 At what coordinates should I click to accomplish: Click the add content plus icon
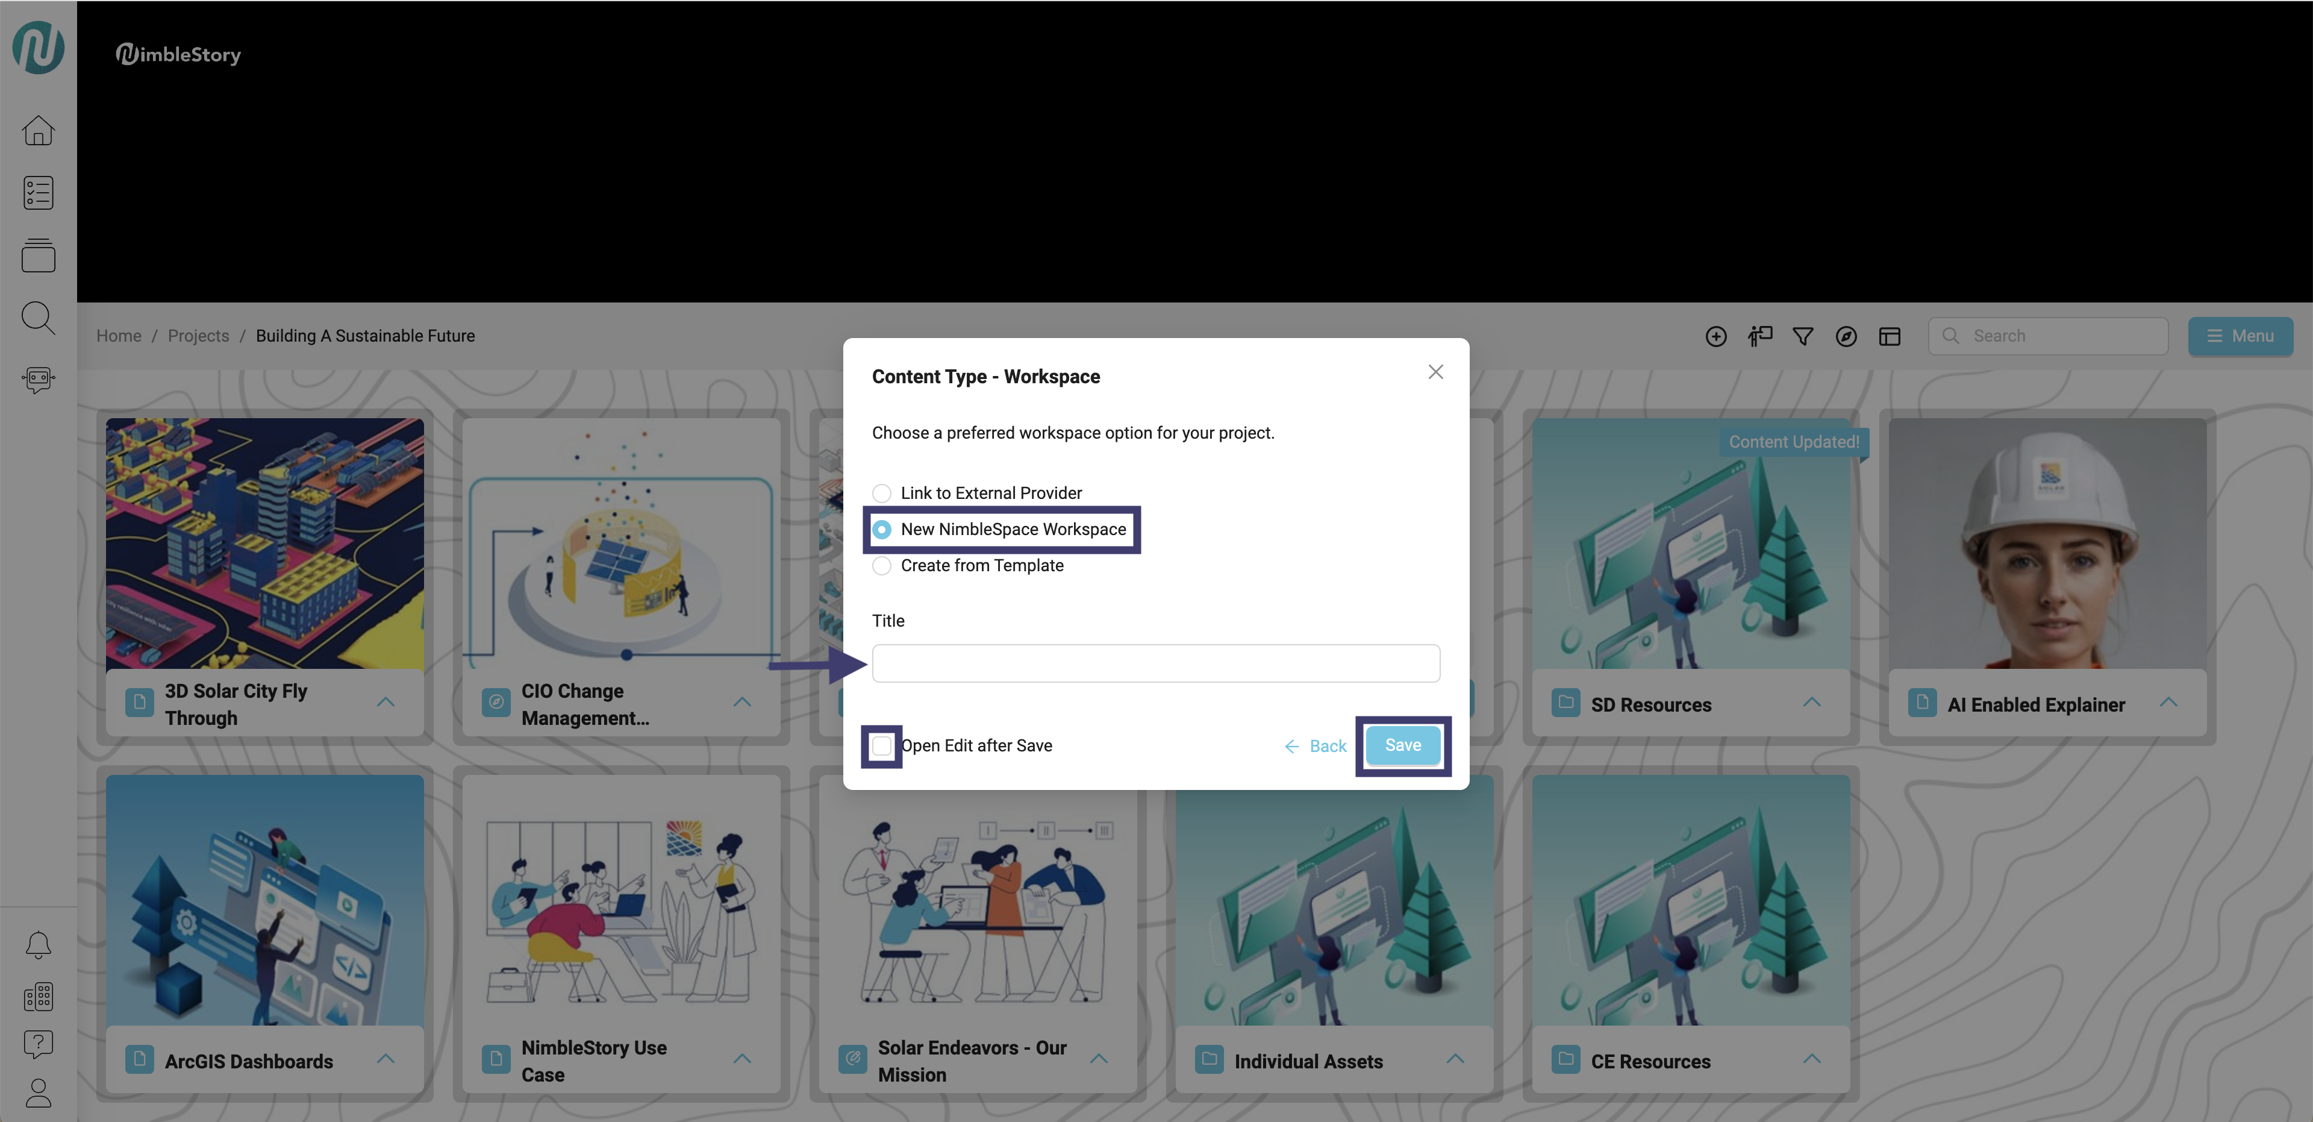pos(1715,336)
